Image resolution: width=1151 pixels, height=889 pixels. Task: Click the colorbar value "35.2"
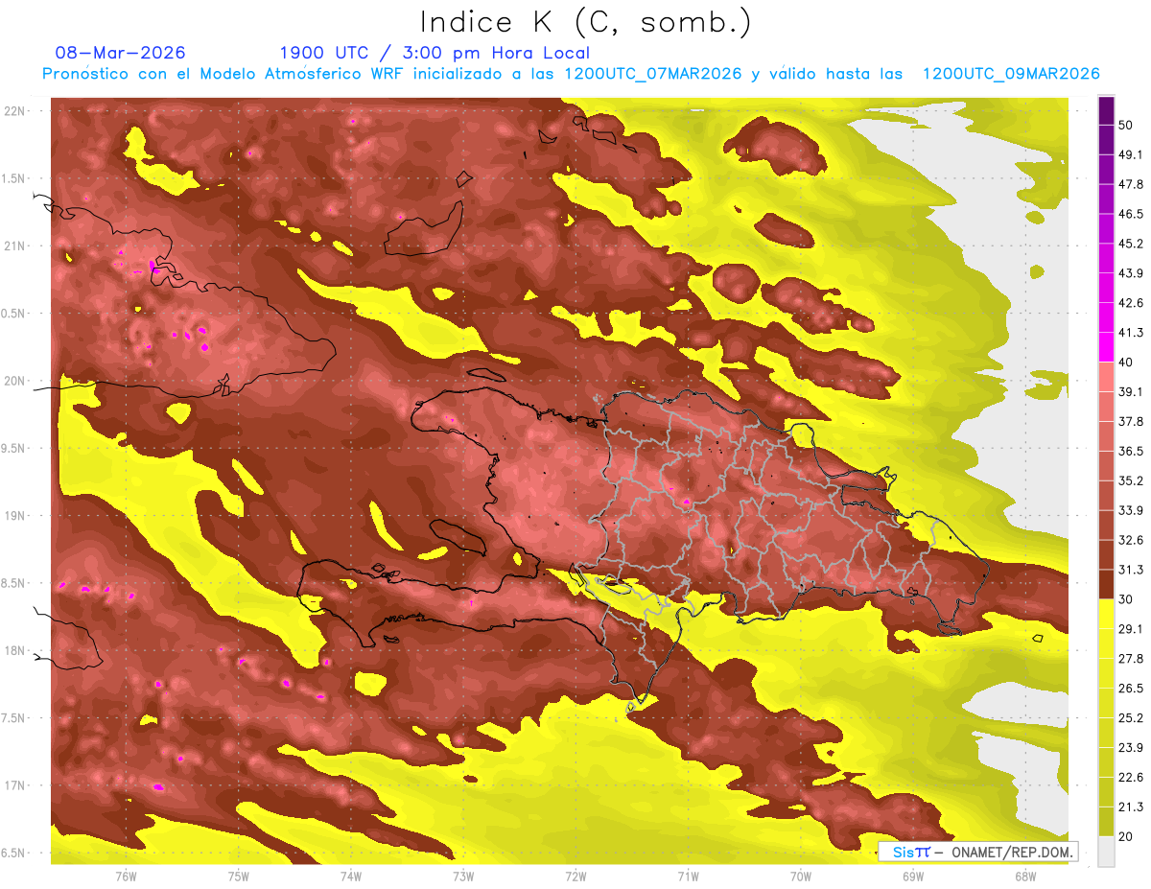click(1131, 480)
